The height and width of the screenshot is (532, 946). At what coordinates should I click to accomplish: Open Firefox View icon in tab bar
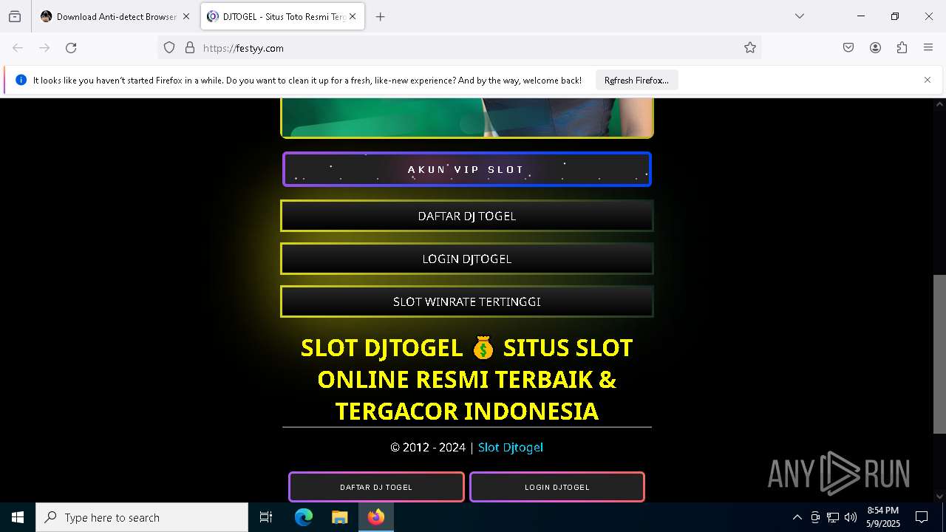tap(15, 16)
